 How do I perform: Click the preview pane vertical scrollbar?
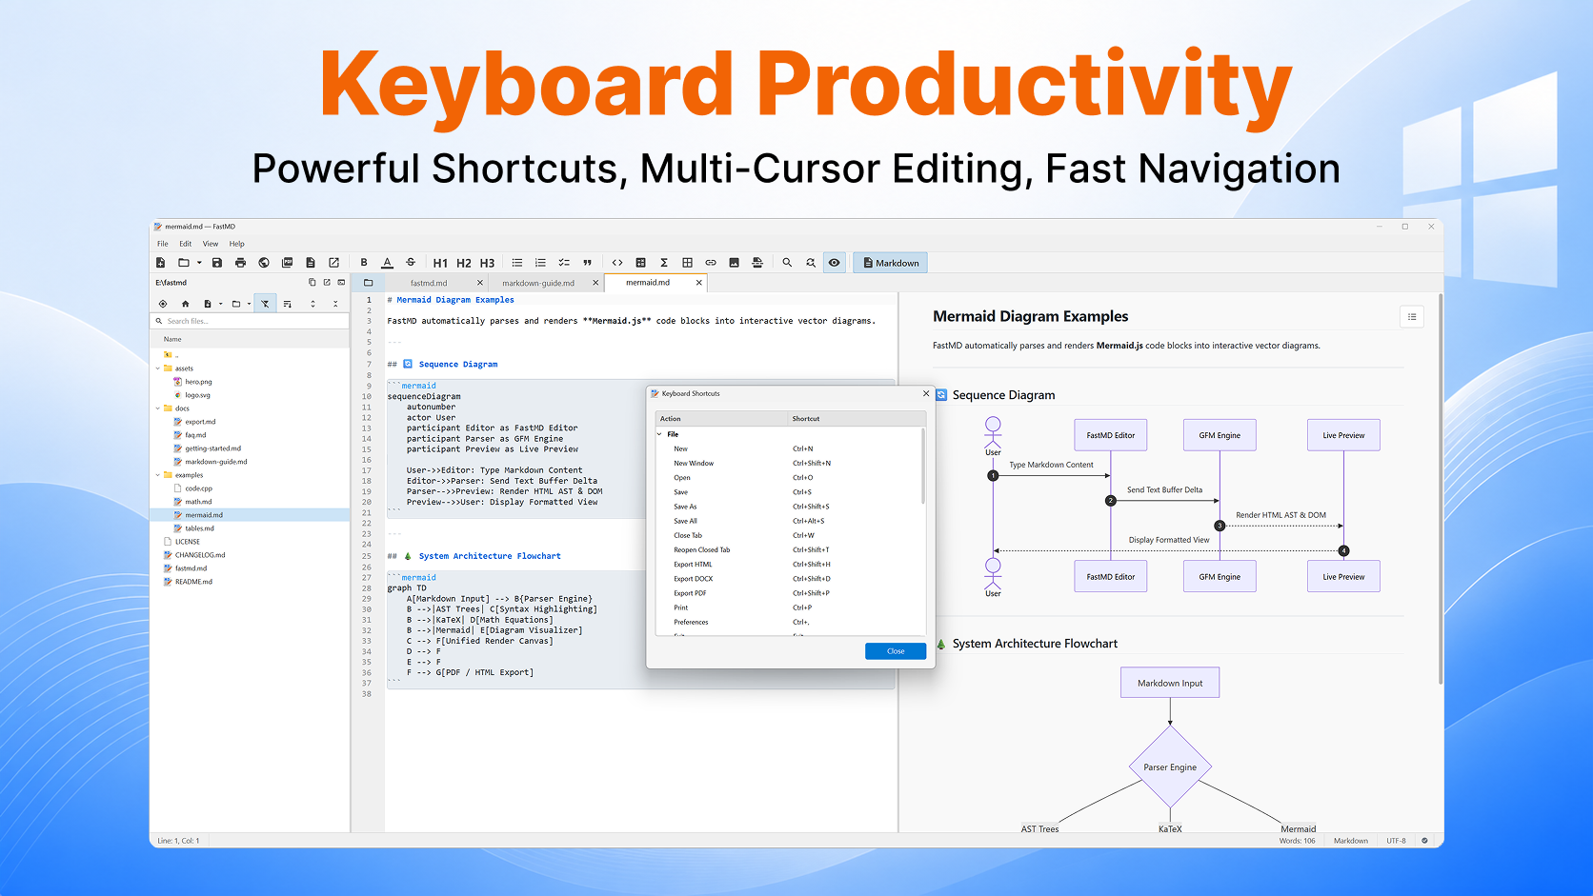coord(1439,489)
